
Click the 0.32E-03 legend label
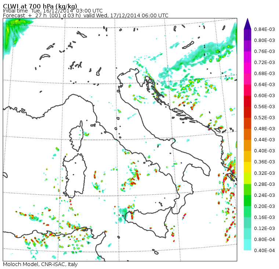click(264, 173)
